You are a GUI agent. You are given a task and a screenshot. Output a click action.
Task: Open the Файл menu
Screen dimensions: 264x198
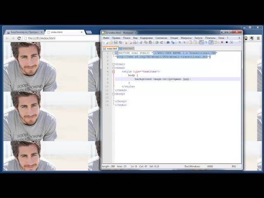pyautogui.click(x=106, y=38)
